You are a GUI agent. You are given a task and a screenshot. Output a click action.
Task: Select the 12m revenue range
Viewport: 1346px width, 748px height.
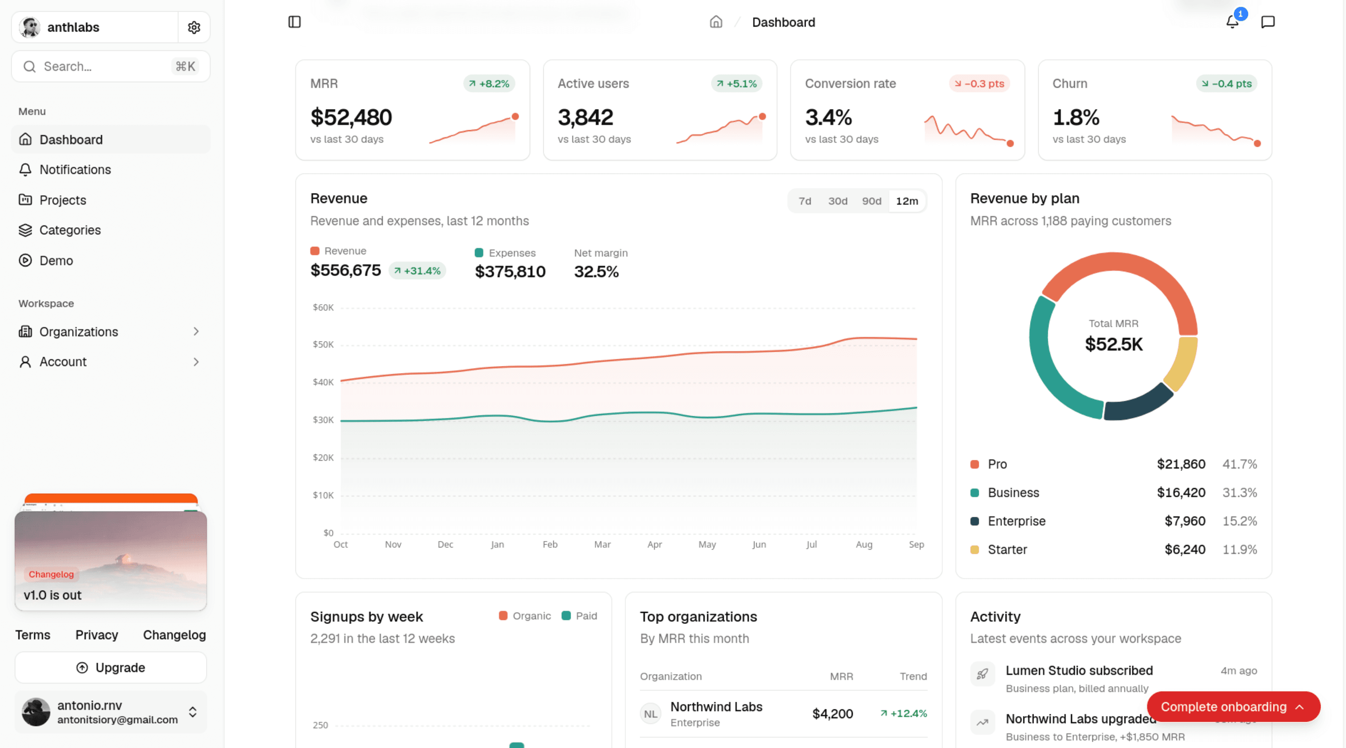coord(907,201)
